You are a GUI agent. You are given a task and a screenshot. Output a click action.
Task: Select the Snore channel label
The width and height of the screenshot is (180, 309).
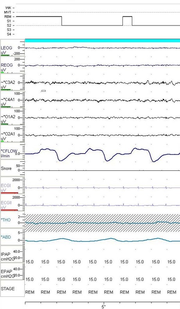6,168
